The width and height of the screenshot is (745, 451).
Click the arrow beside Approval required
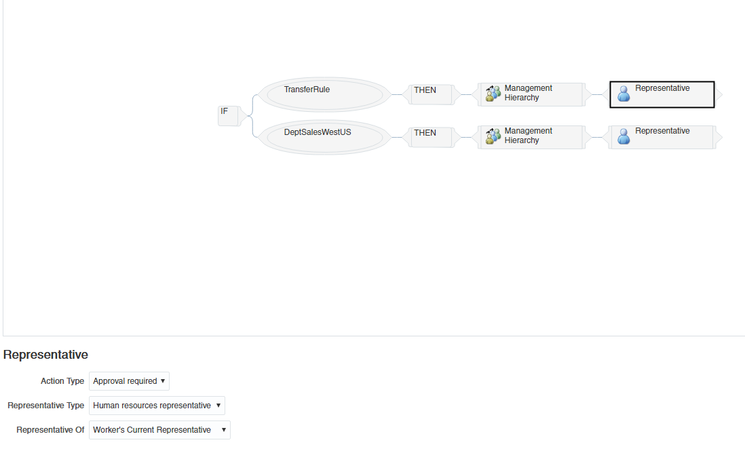coord(163,381)
